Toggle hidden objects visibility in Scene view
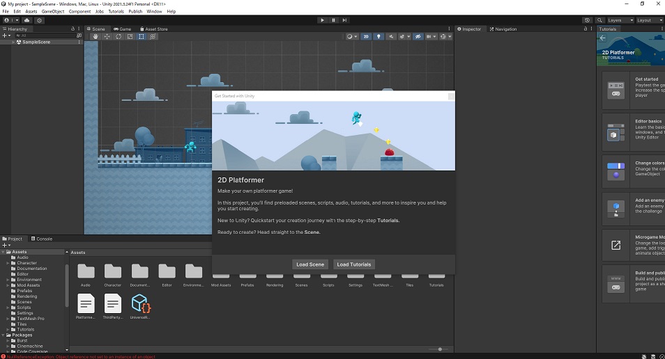665x359 pixels. pos(418,36)
